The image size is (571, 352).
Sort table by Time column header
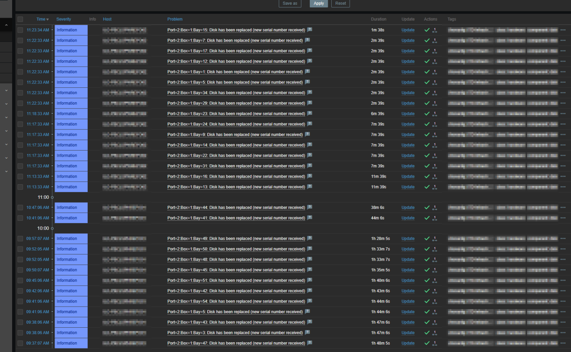[42, 19]
